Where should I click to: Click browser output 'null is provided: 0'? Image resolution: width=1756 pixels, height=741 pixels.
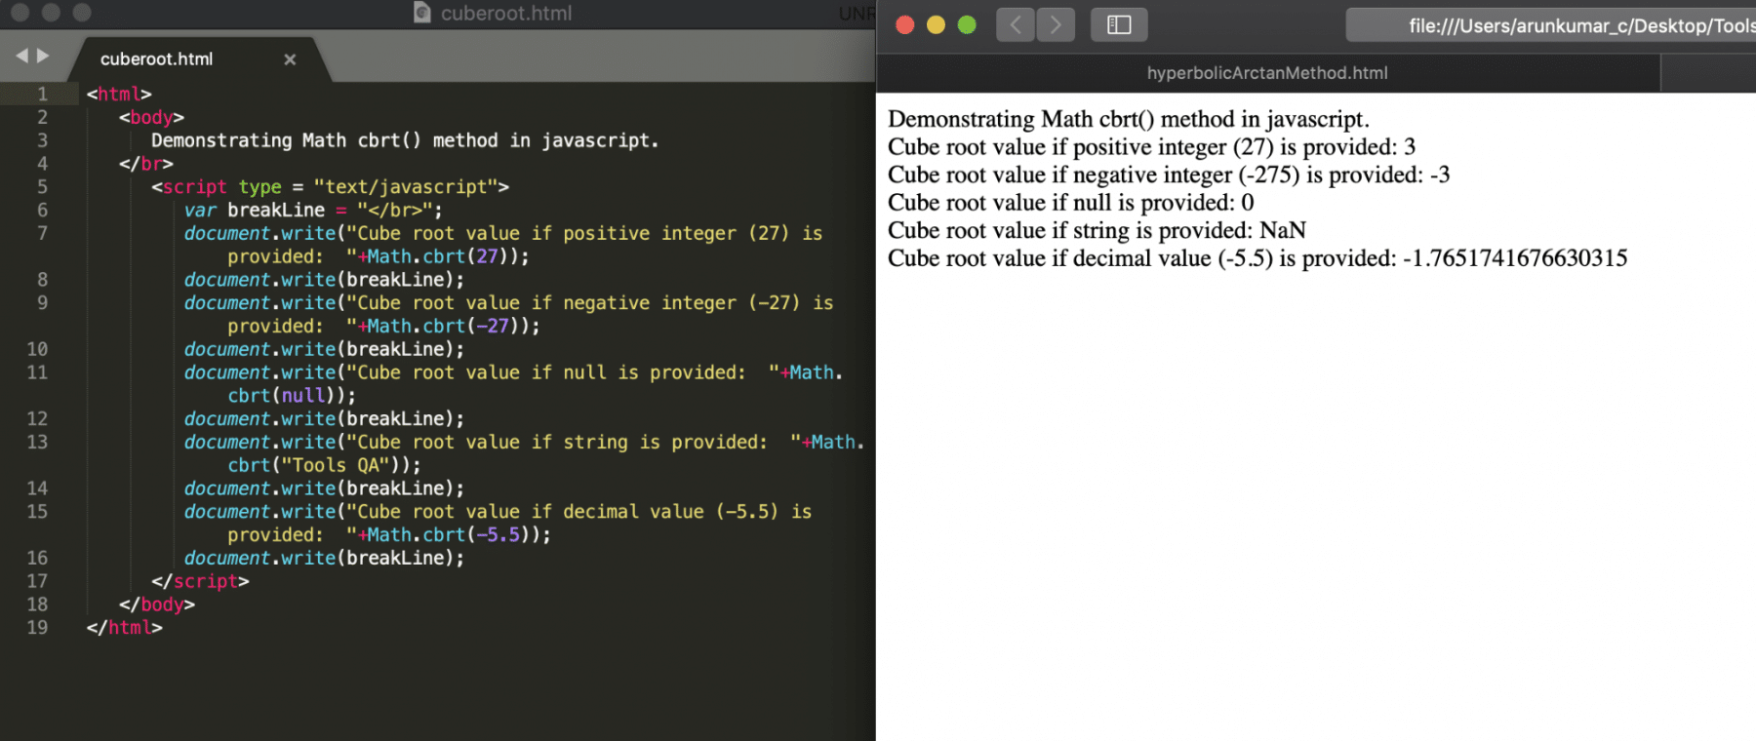1070,203
